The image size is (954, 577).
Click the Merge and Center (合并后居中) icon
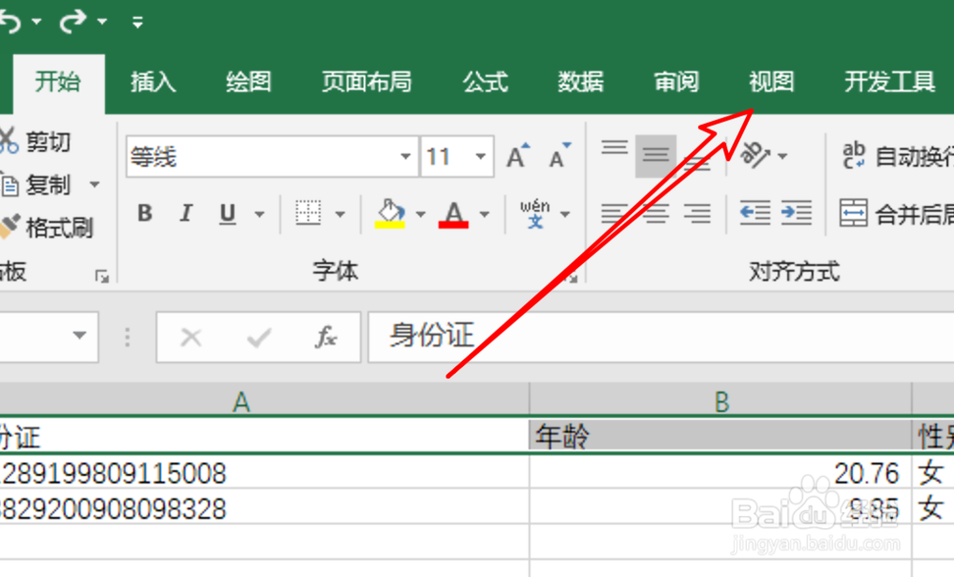click(x=852, y=212)
